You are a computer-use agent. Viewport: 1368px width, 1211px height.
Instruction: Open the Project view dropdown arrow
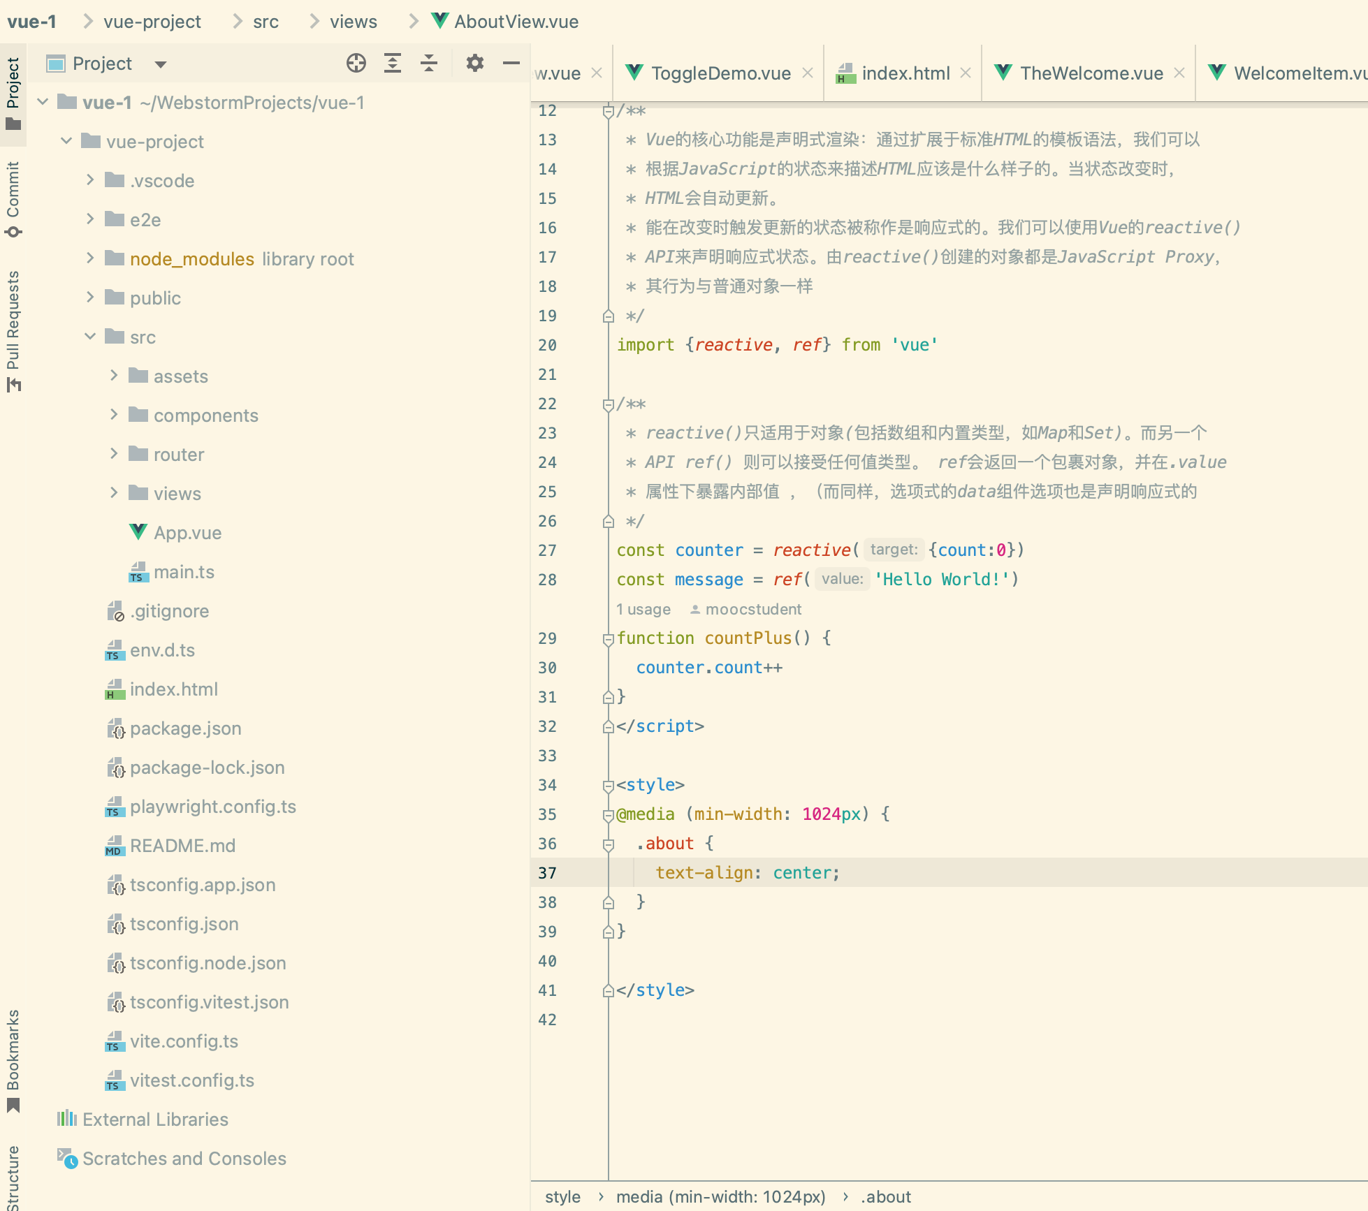point(161,64)
